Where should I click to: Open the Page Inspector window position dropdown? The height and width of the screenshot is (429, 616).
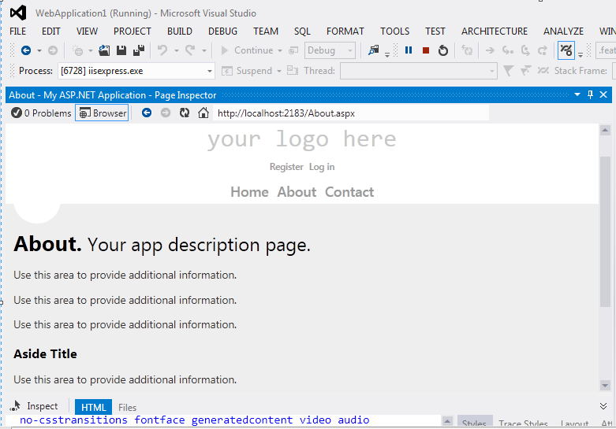coord(577,94)
